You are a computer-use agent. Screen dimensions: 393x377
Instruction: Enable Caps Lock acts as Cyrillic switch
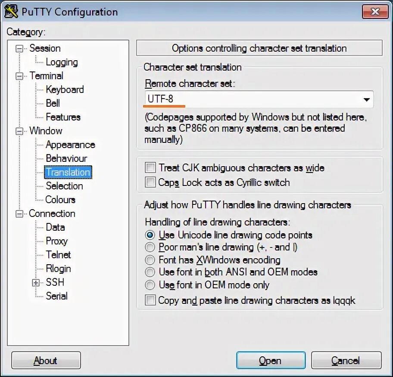(x=150, y=182)
